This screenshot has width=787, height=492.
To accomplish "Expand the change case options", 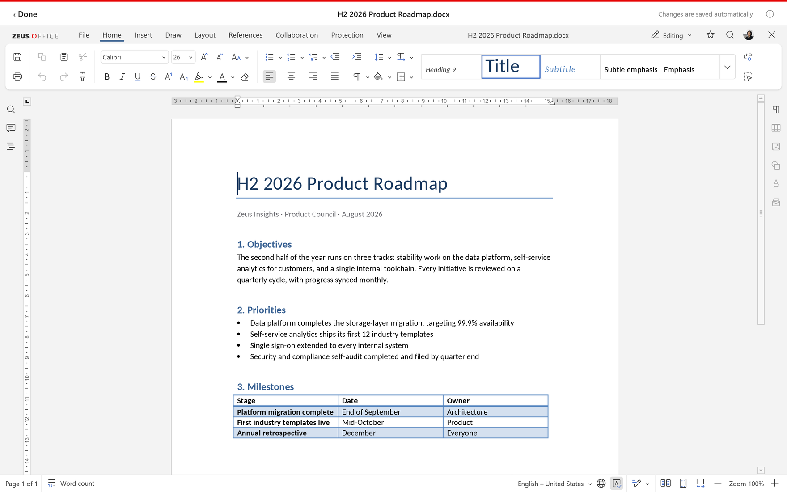I will (x=247, y=57).
